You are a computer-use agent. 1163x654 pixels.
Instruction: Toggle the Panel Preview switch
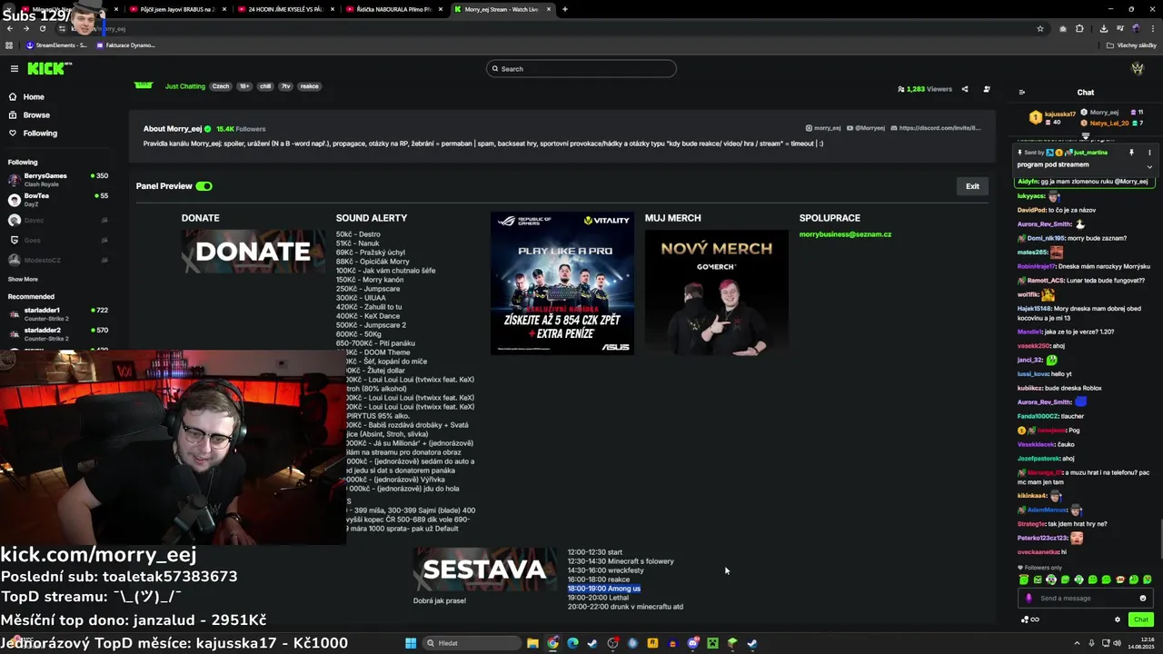pyautogui.click(x=204, y=186)
